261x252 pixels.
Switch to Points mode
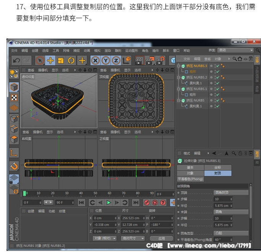pos(14,119)
